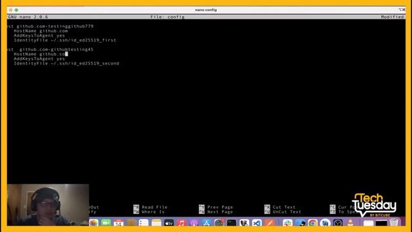
Task: Click the ^Y Prev Page shortcut
Action: coord(216,208)
